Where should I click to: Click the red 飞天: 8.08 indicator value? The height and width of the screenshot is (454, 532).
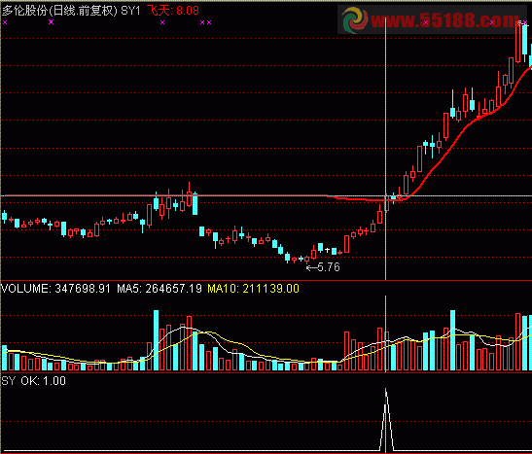[173, 11]
